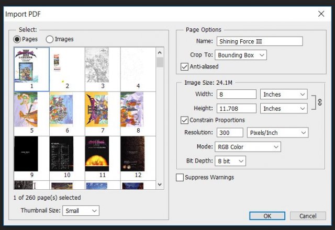This screenshot has height=230, width=335.
Task: Open the Thumbnail Size dropdown
Action: 81,211
